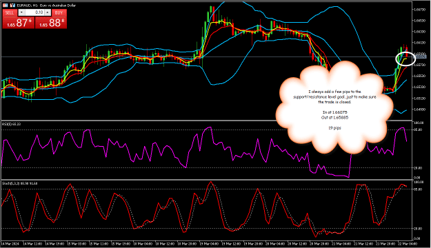Increase trade volume with the up arrow
This screenshot has width=431, height=248.
[48, 12]
